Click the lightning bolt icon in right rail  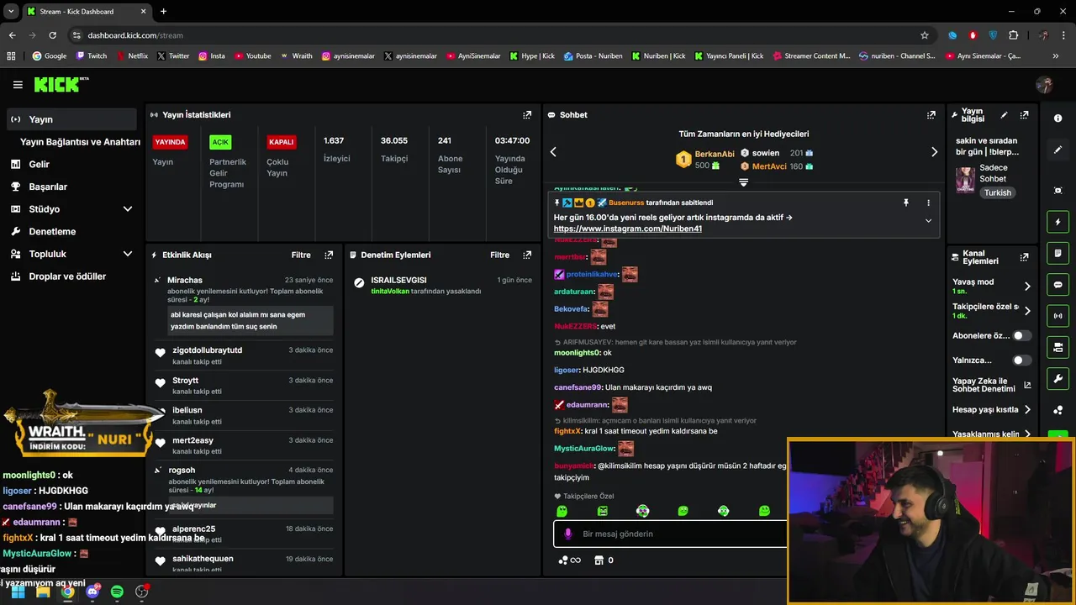pyautogui.click(x=1058, y=222)
